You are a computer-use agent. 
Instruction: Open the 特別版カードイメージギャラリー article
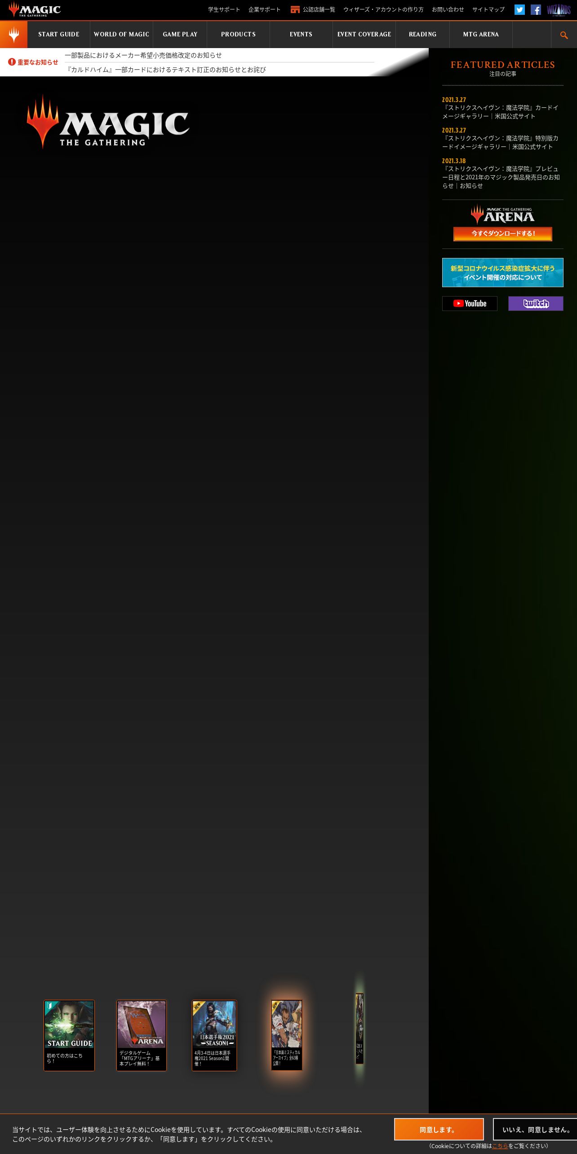click(x=500, y=142)
